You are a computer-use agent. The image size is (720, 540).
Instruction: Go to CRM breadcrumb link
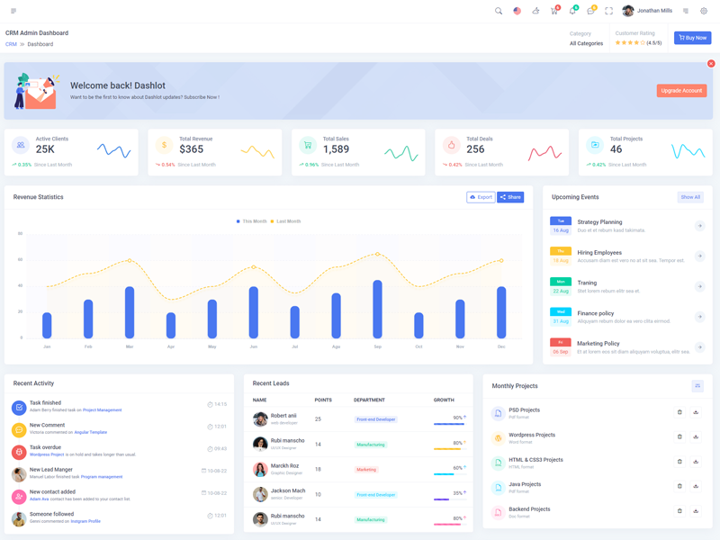tap(11, 44)
